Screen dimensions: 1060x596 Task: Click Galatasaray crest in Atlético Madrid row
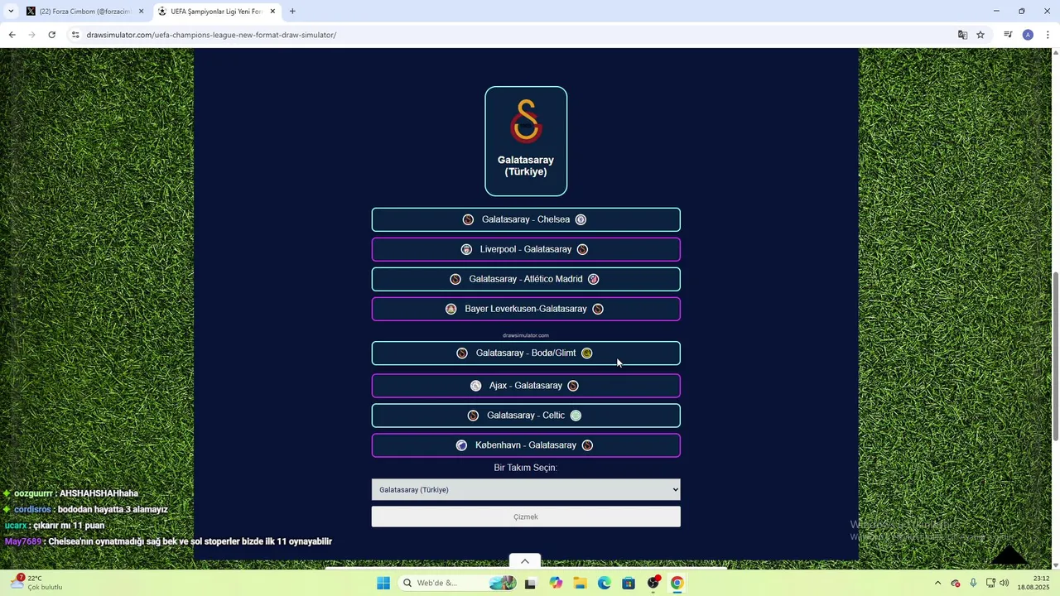tap(455, 279)
